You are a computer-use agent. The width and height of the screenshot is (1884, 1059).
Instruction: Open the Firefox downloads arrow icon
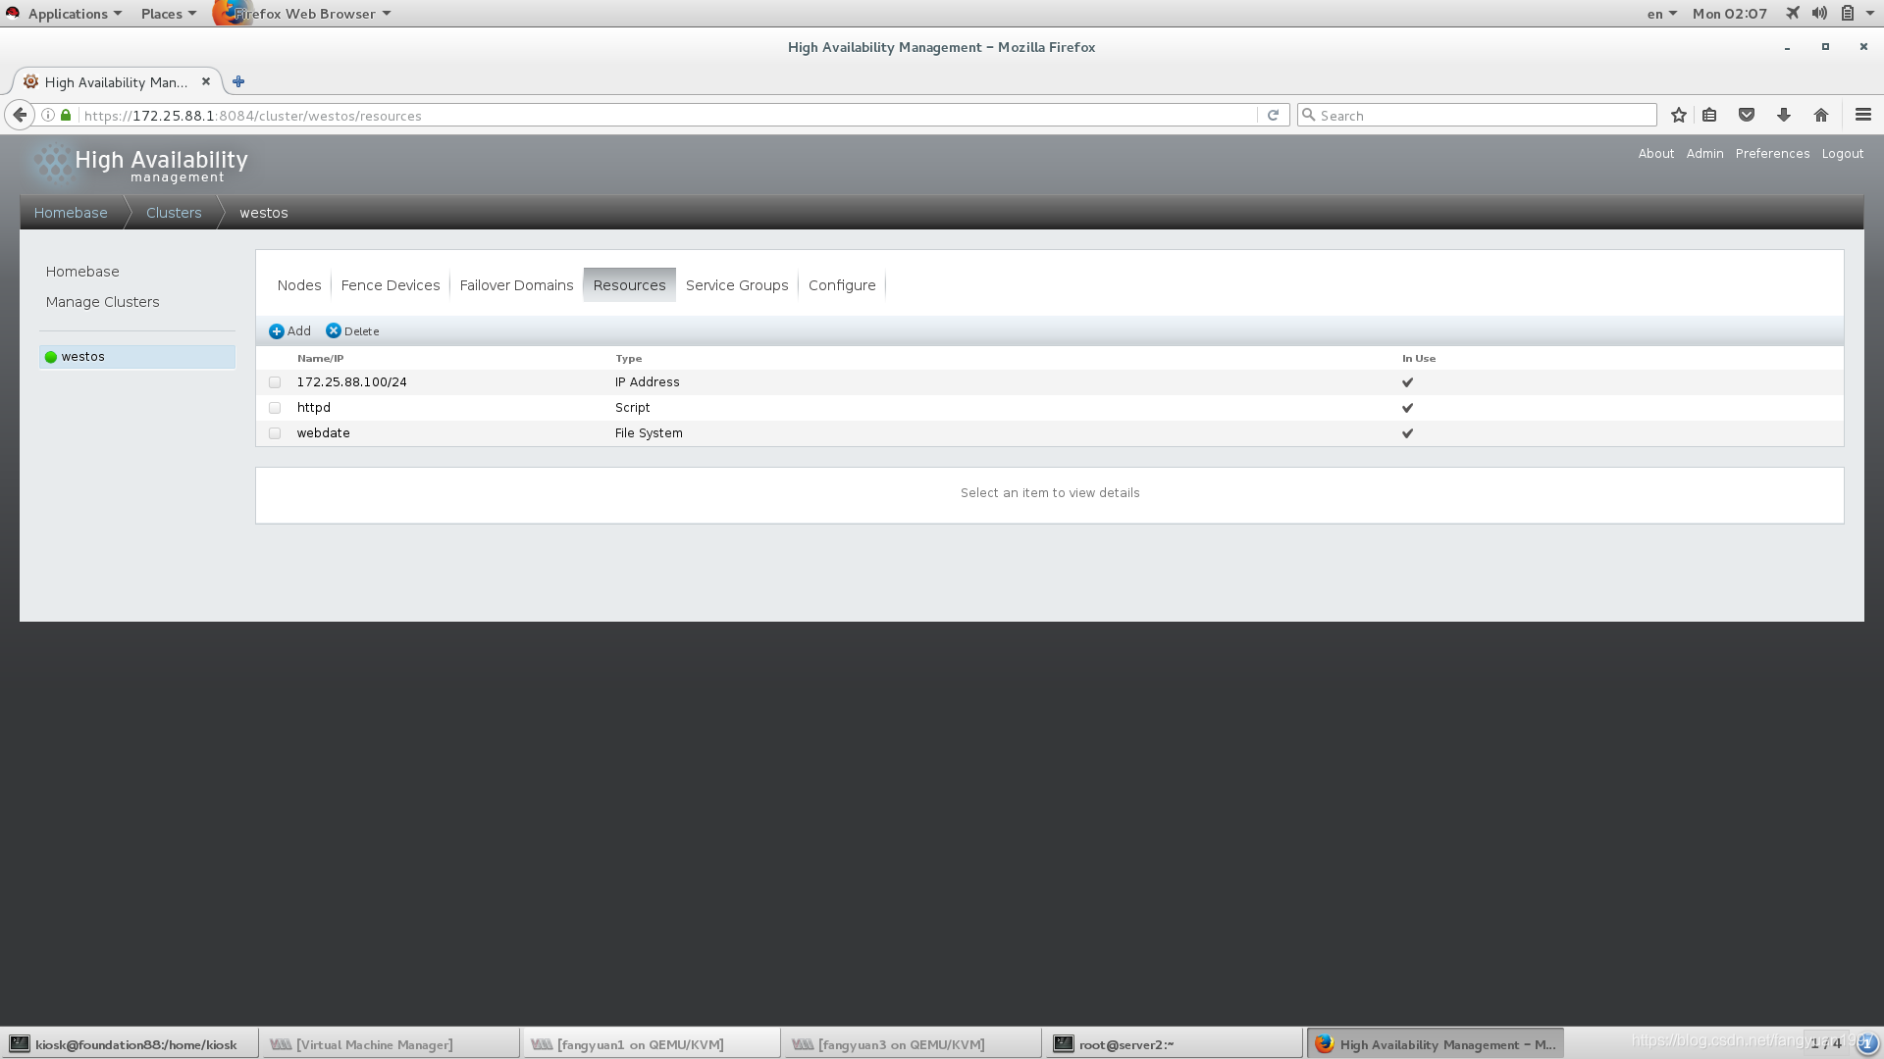[1784, 116]
